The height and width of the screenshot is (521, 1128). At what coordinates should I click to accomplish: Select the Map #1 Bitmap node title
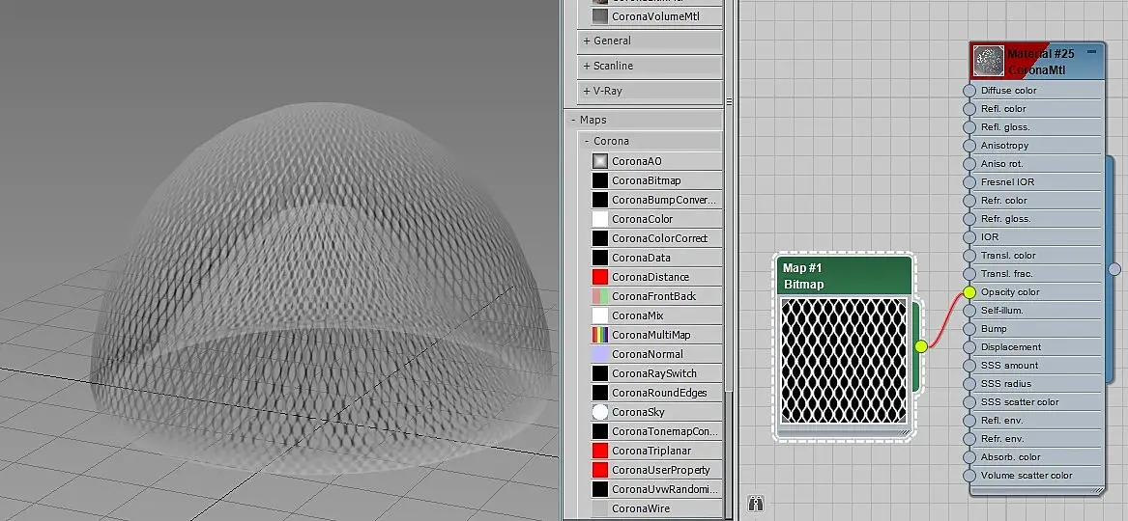(846, 276)
